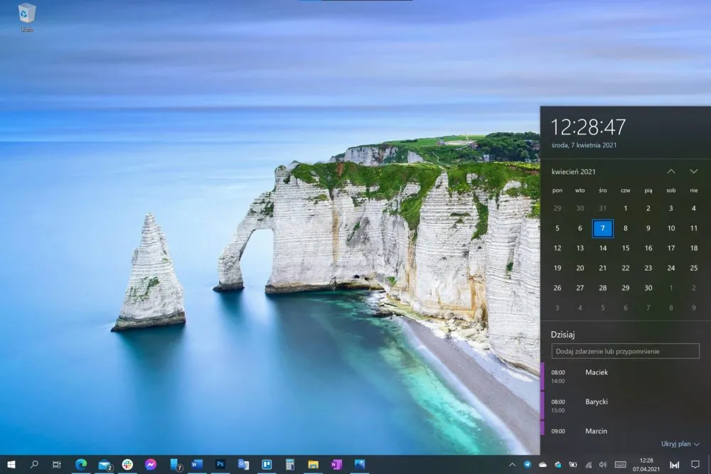Go to previous month in calendar

[671, 171]
